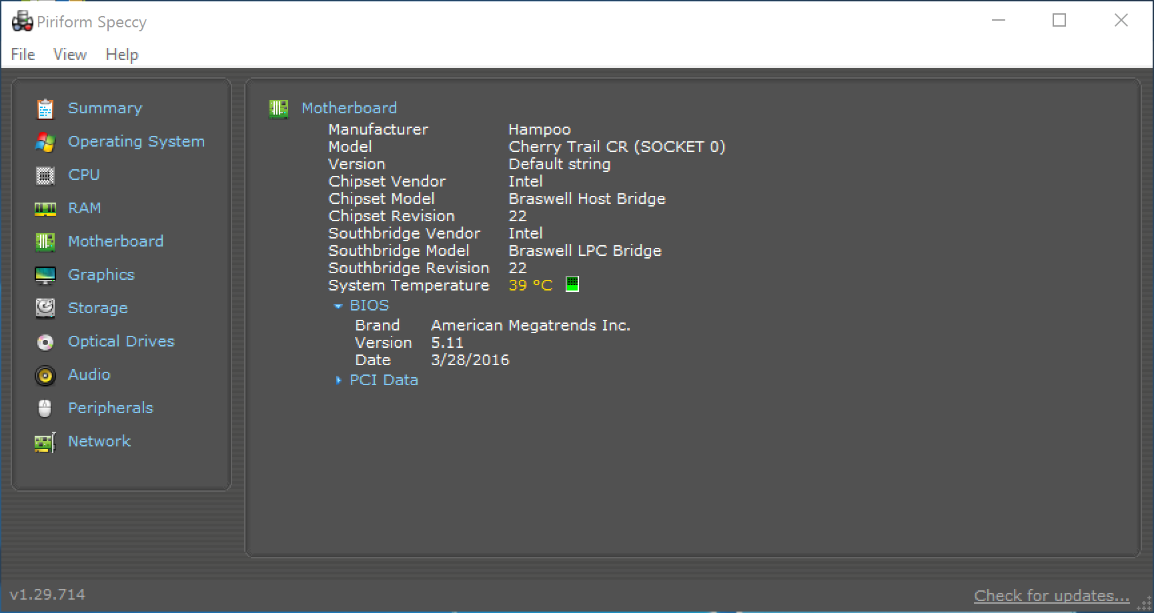Screen dimensions: 1154x613
Task: Maximize the Speccy window
Action: pos(1059,21)
